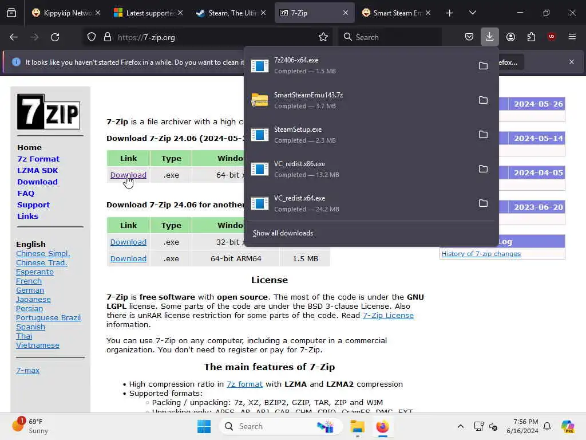
Task: Open the SmartSteamEmu143.7z download entry
Action: coord(359,100)
